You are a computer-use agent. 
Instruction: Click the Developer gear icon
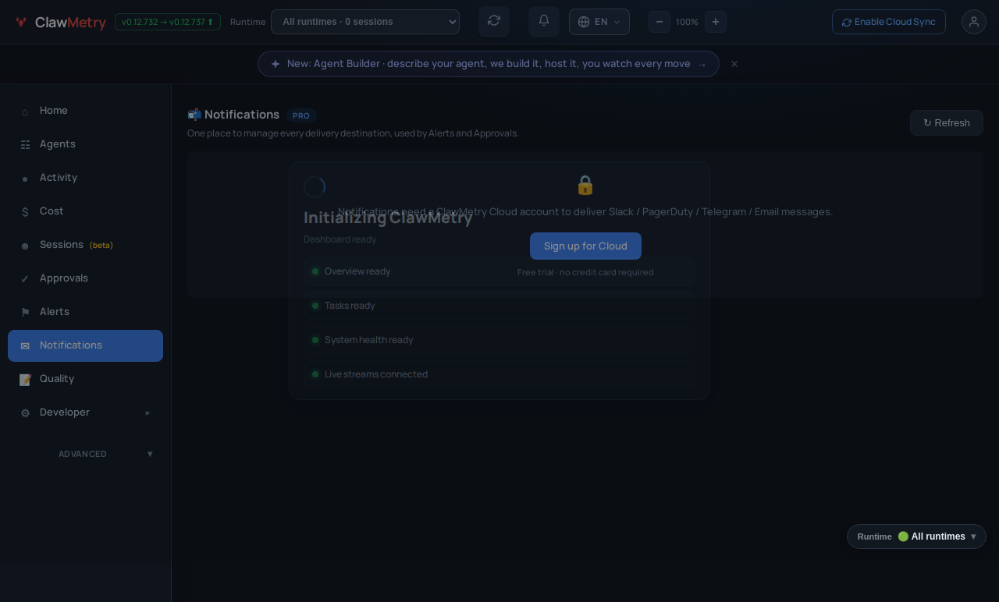click(25, 413)
